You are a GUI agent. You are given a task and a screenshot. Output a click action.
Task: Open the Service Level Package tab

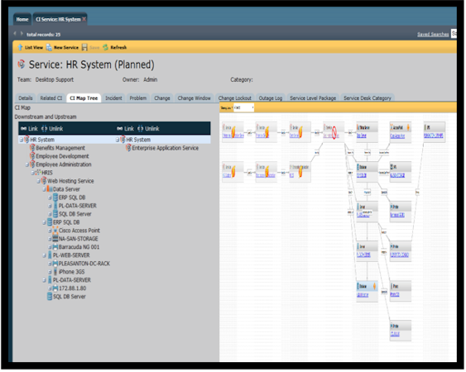[313, 98]
